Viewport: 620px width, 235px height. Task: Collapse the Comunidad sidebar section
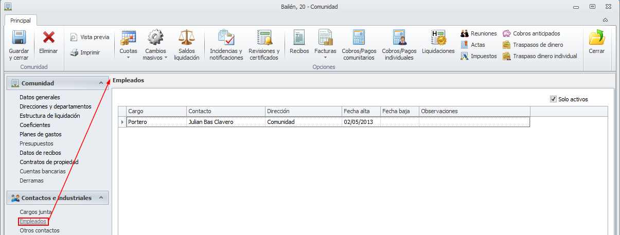click(x=101, y=83)
